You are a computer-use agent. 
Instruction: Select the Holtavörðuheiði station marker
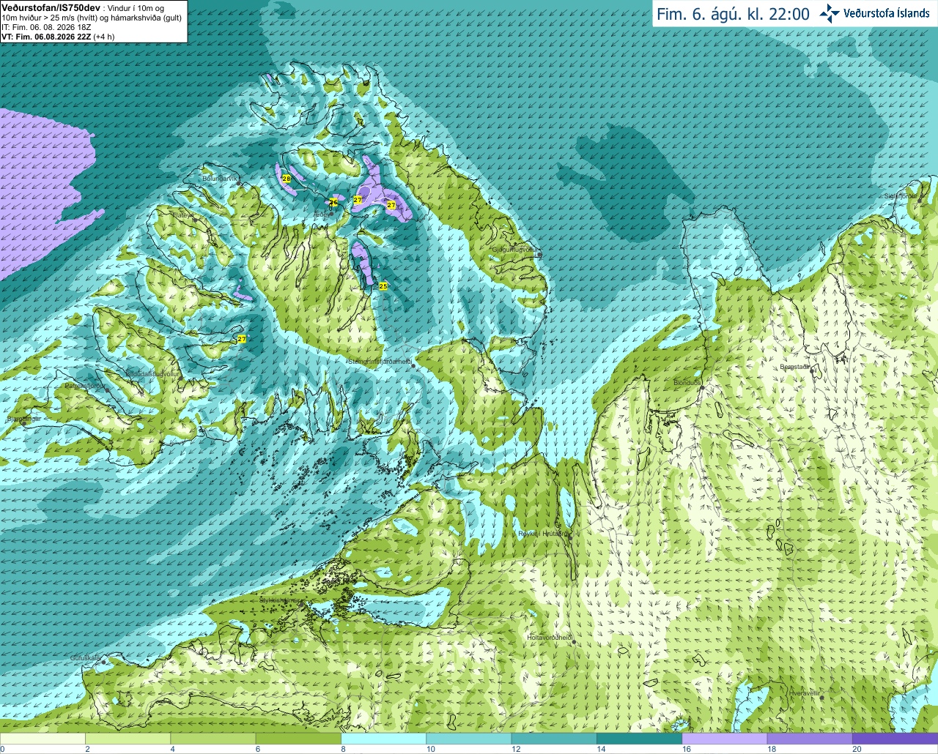point(574,642)
